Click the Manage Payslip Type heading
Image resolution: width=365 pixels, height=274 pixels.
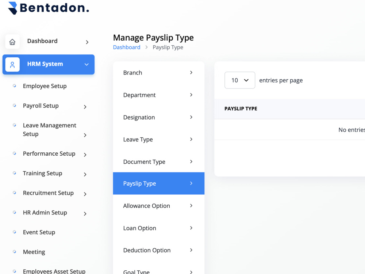(153, 38)
